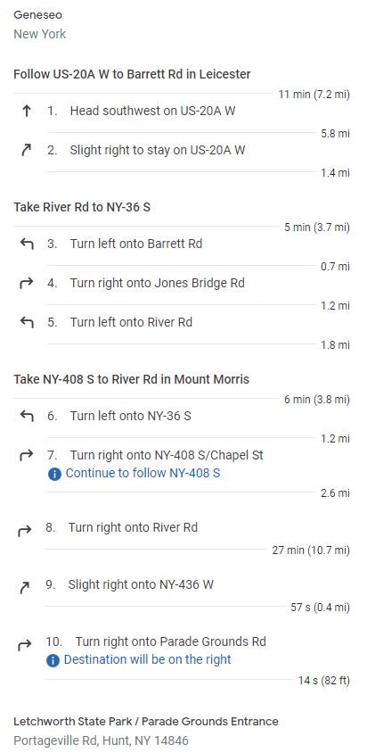
Task: Open the Destination will be on the right note
Action: pos(147,660)
